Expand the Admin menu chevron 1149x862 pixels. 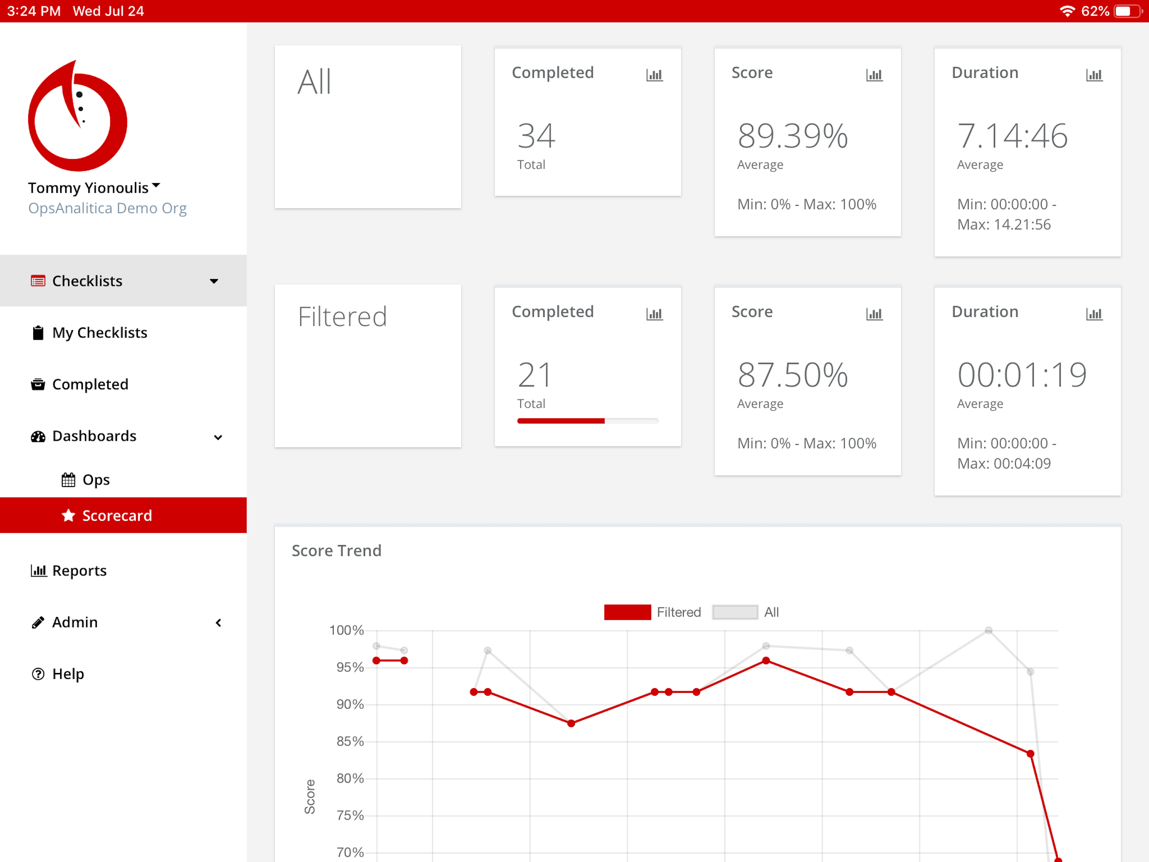tap(218, 623)
